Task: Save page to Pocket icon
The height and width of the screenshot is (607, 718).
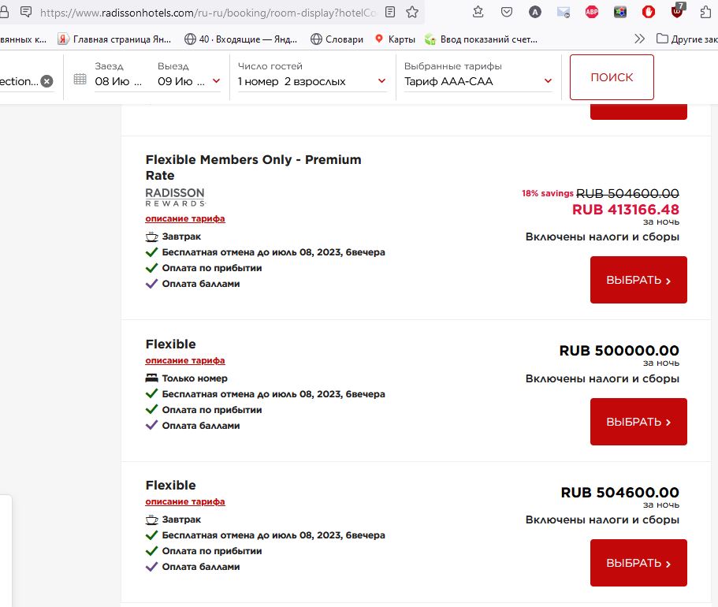Action: coord(507,12)
